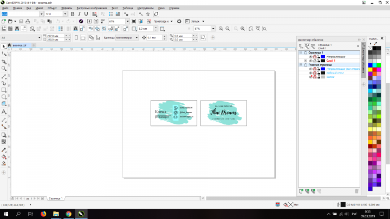The width and height of the screenshot is (390, 219).
Task: Open the Макет menu
Action: coord(39,8)
